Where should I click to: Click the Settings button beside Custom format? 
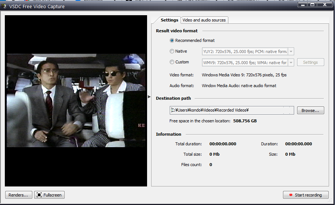310,62
